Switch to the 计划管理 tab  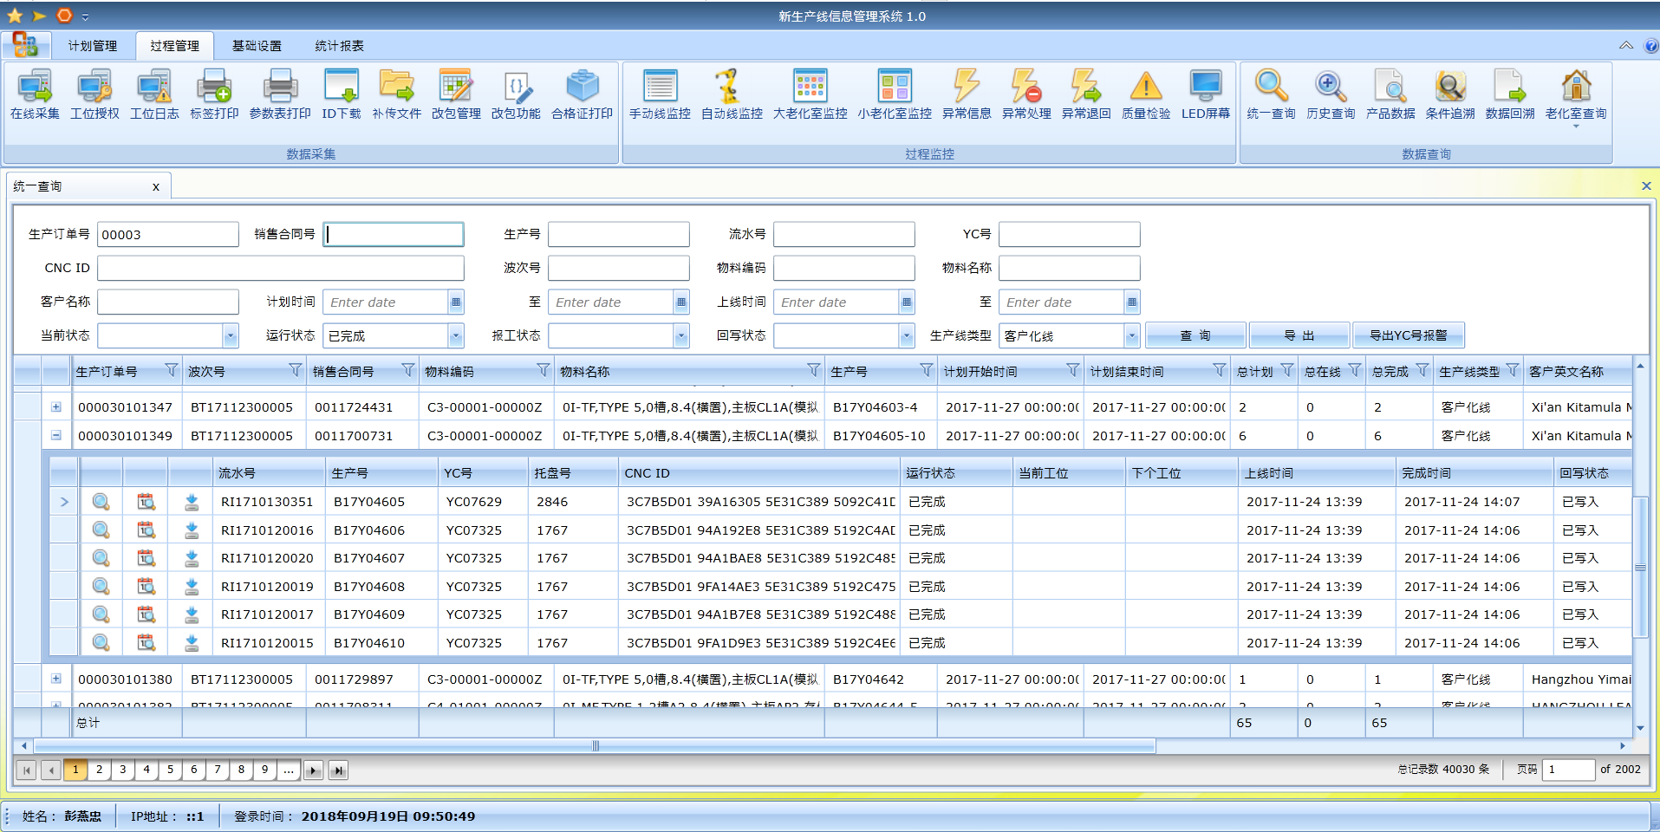pos(93,46)
